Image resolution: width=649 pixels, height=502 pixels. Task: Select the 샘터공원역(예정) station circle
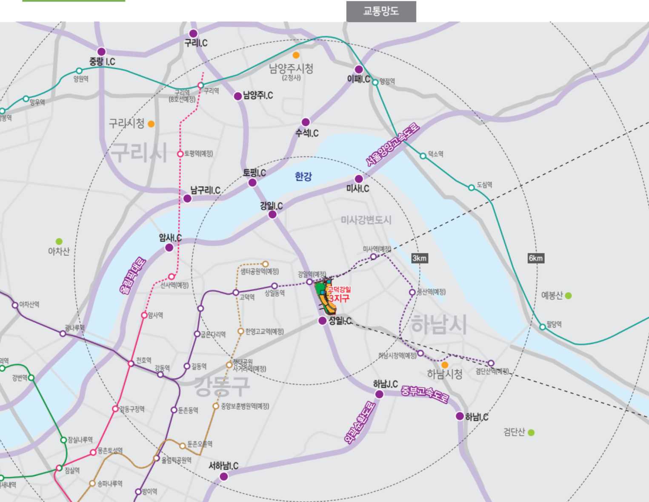tap(265, 264)
